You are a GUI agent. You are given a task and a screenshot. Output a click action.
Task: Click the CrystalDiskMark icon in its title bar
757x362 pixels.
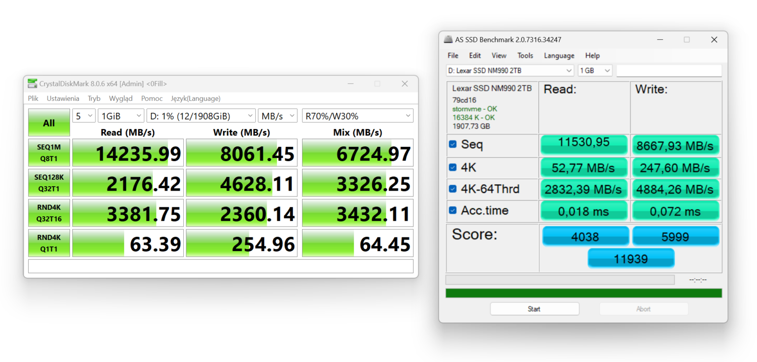tap(32, 83)
